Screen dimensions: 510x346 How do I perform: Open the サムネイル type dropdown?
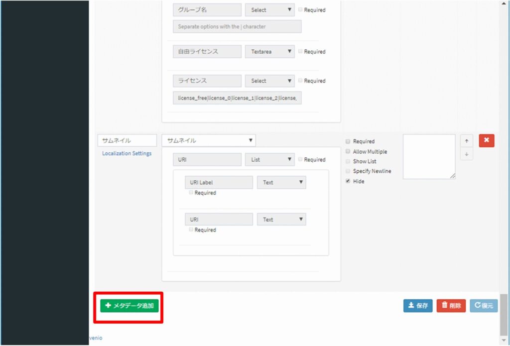click(209, 140)
